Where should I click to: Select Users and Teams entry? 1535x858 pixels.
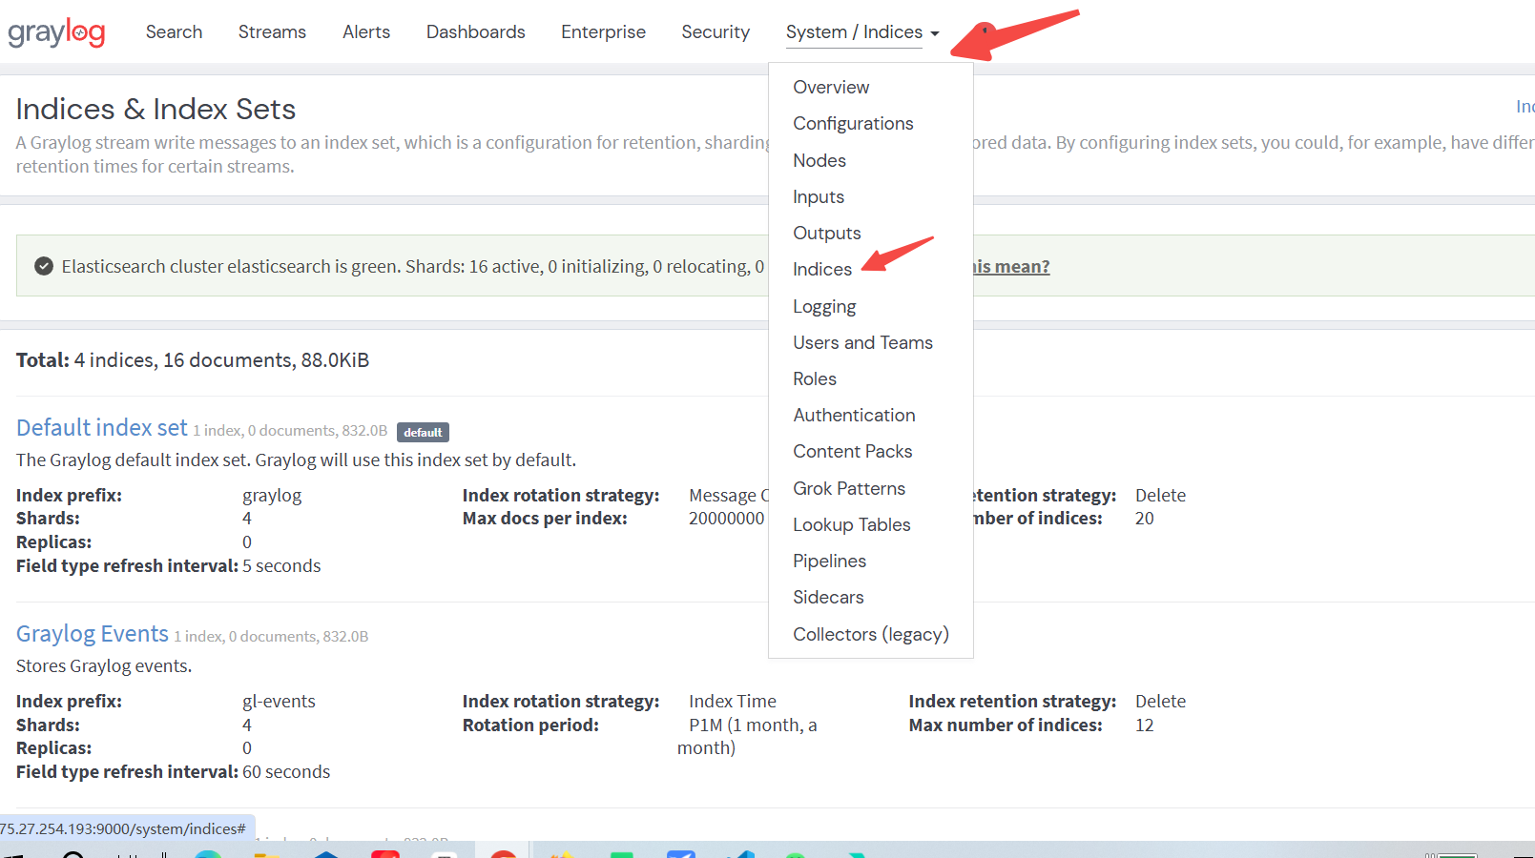tap(862, 342)
